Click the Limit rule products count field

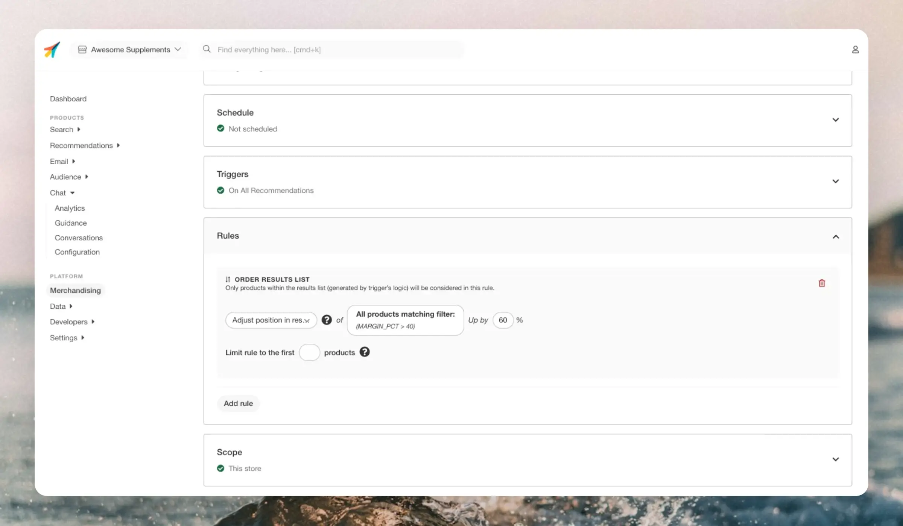click(309, 352)
